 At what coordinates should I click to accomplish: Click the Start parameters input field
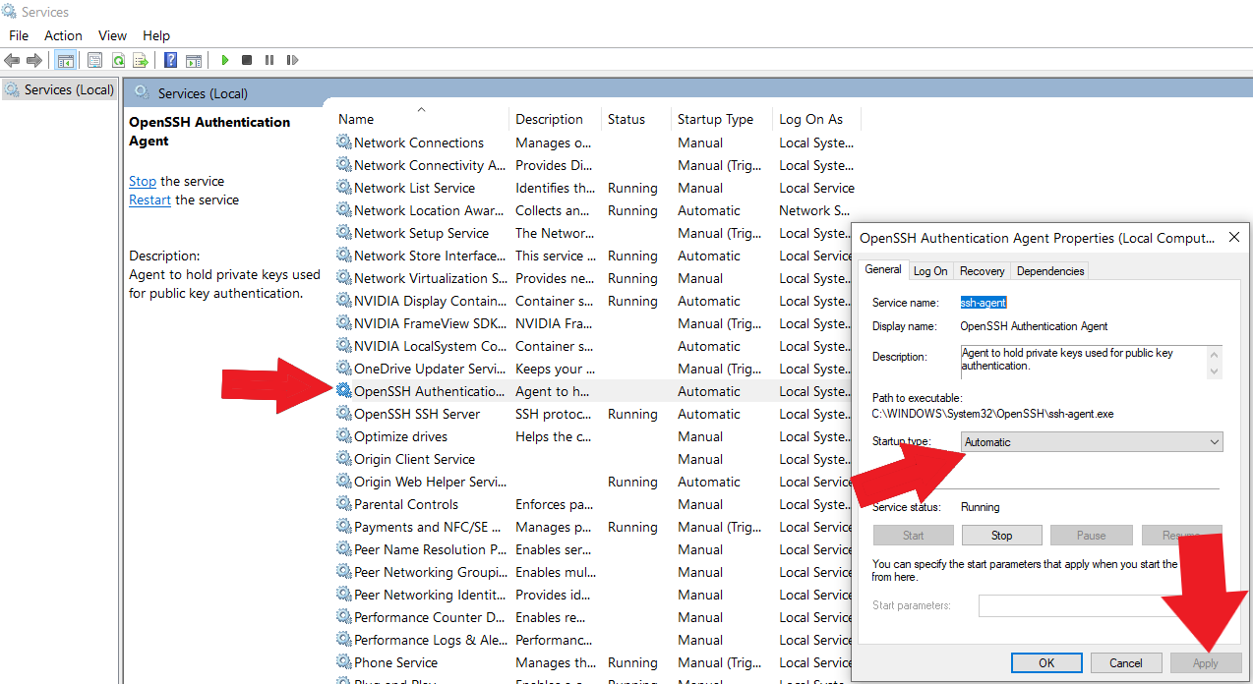(1078, 605)
